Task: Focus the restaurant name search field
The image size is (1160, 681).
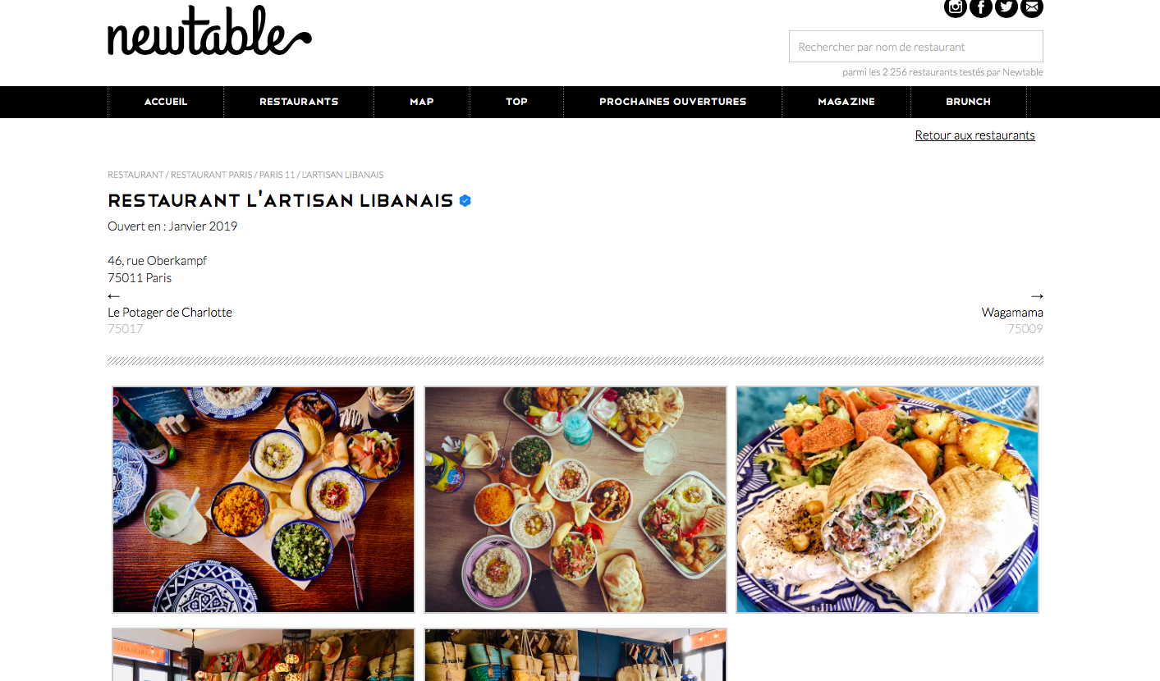Action: coord(916,47)
